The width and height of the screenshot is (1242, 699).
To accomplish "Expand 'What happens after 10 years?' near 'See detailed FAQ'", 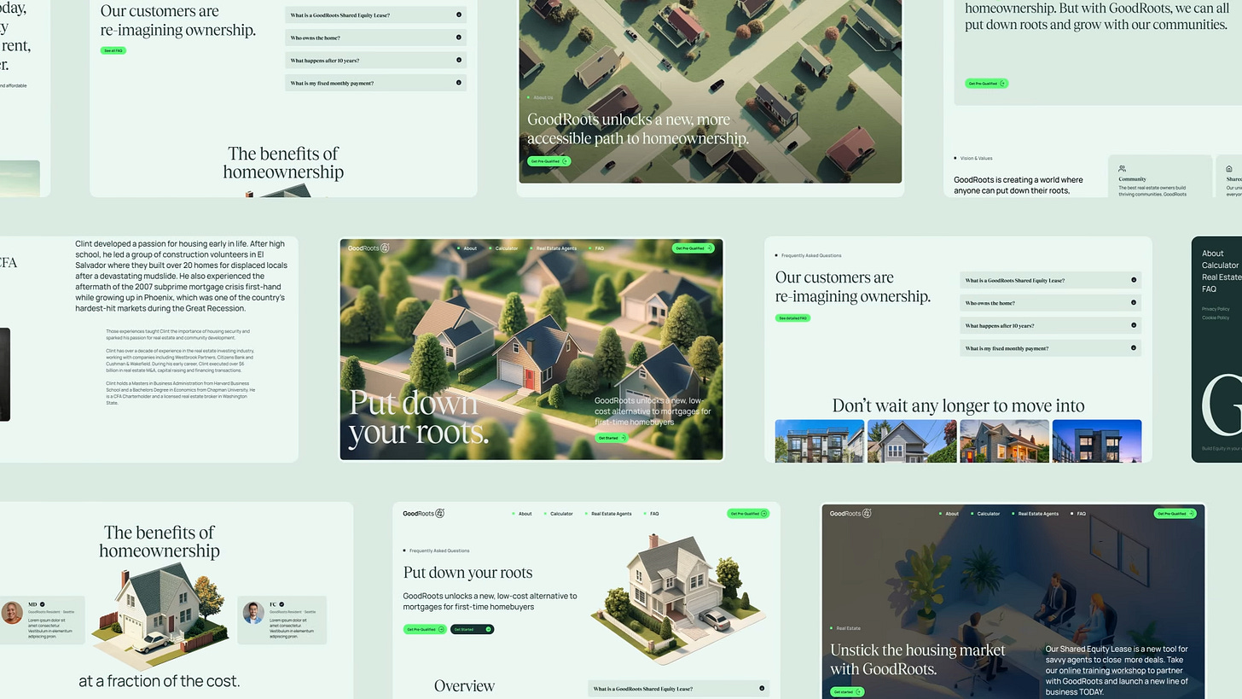I will click(x=1050, y=325).
